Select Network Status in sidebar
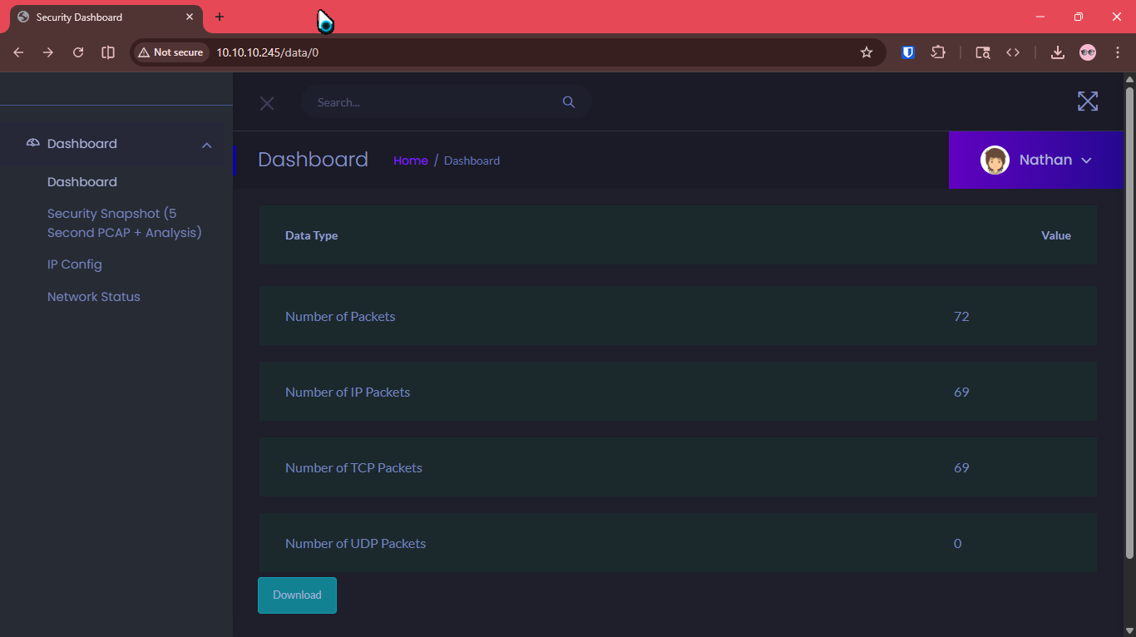This screenshot has height=637, width=1136. coord(93,297)
